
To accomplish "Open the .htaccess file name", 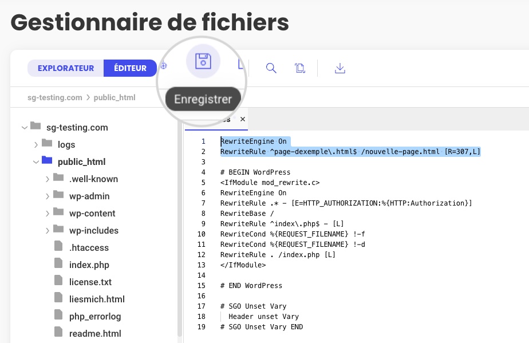I will [x=89, y=248].
